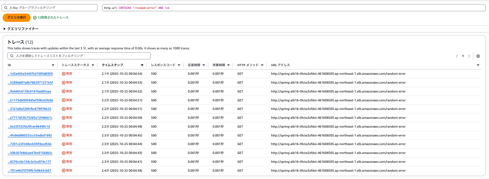Open trace ...27a1a0e520fcfbc679978b25

point(29,109)
